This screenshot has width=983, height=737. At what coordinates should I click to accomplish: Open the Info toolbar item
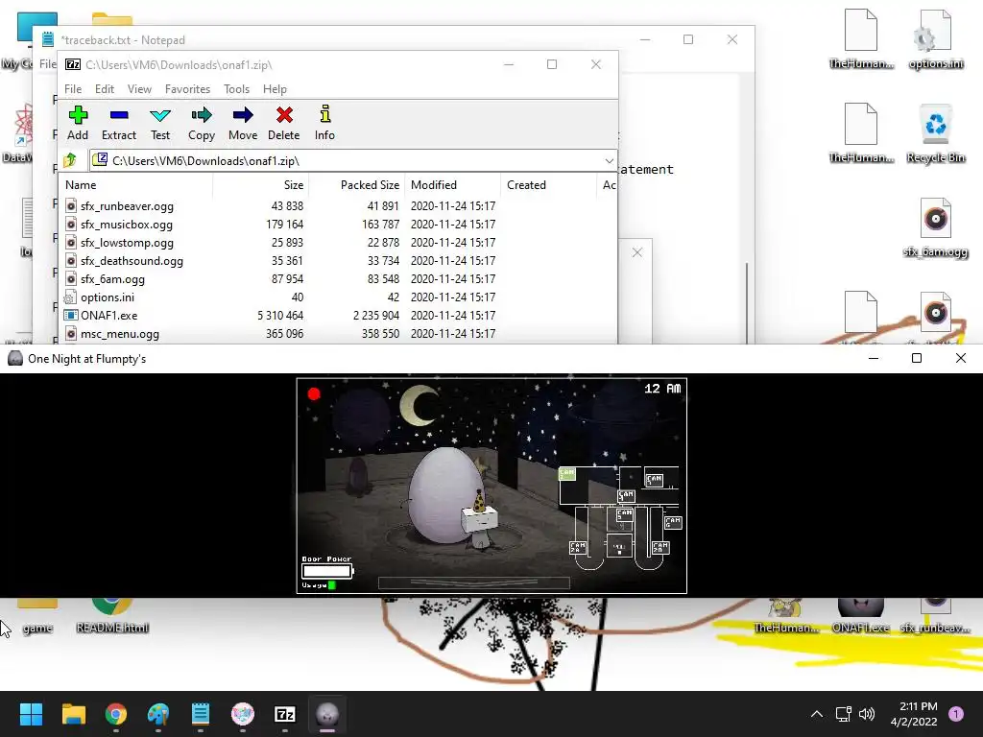pos(324,123)
